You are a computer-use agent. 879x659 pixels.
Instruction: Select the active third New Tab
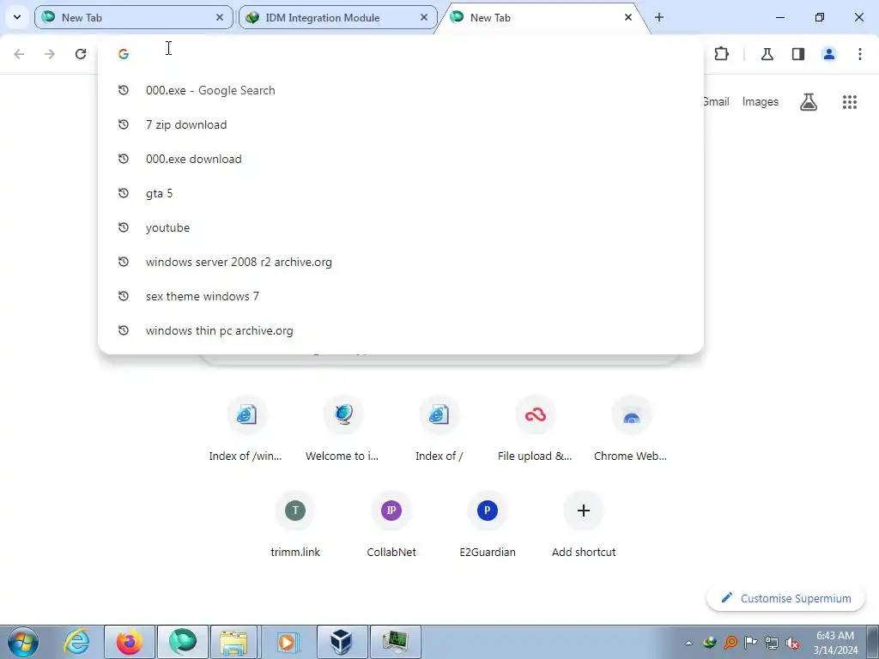[543, 17]
